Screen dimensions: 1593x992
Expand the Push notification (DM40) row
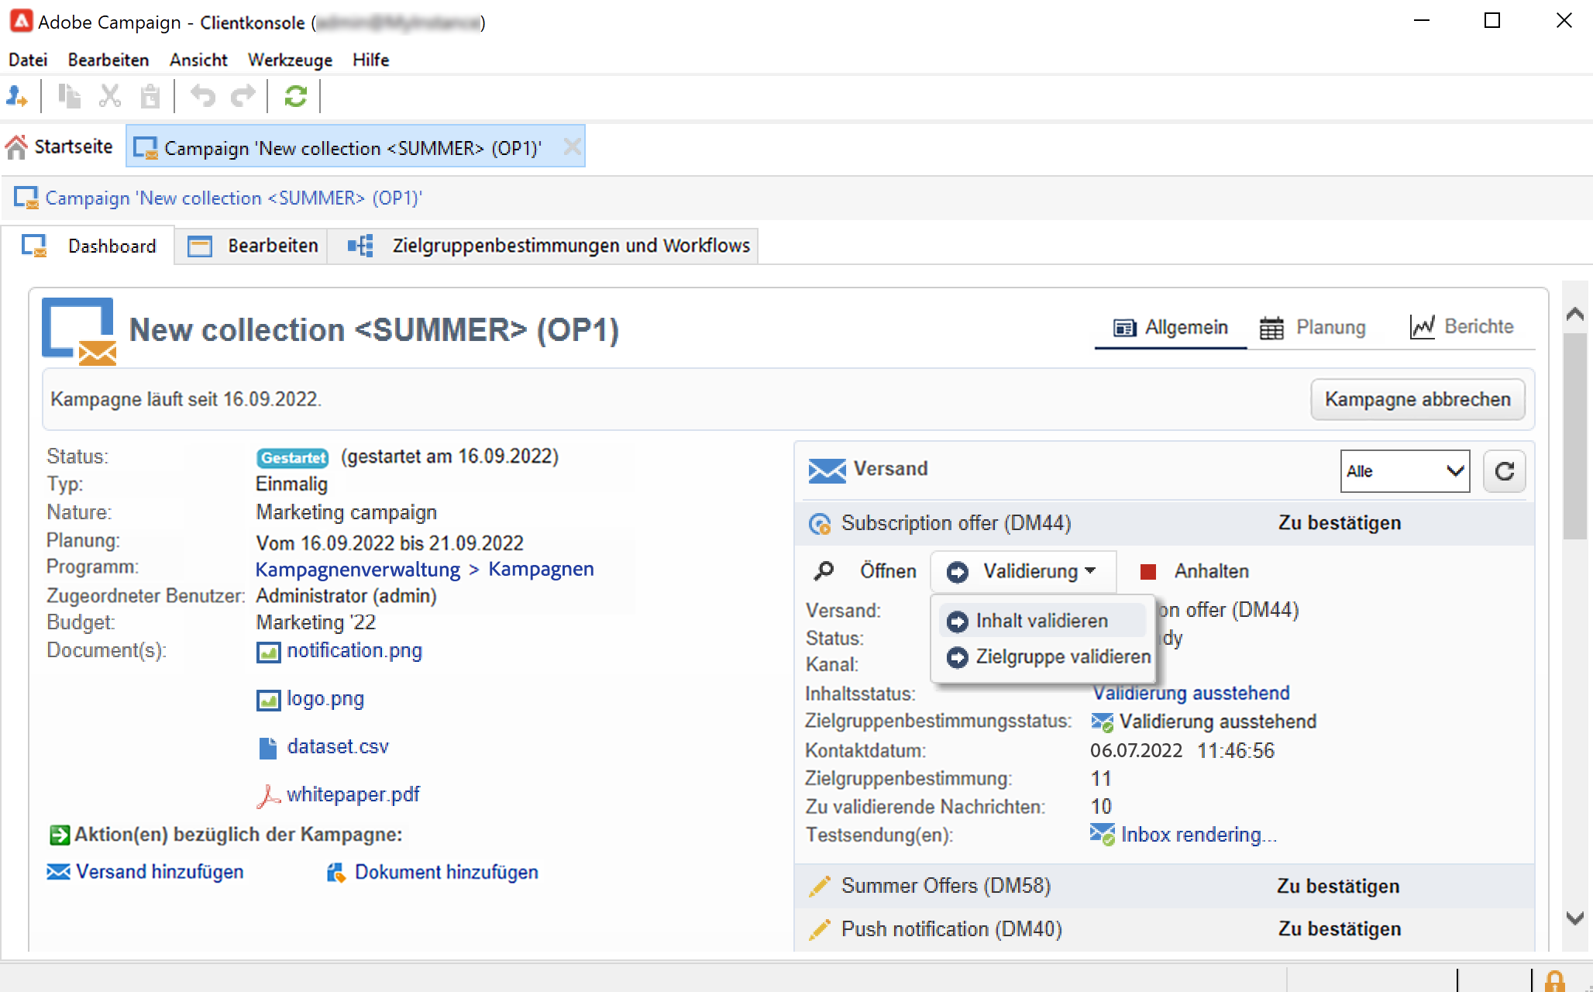coord(951,928)
